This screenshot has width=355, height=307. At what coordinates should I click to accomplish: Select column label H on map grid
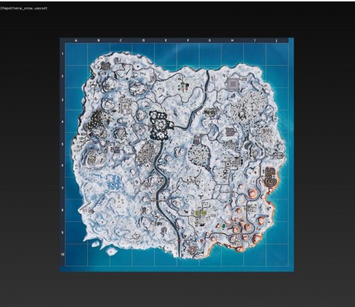[x=232, y=41]
